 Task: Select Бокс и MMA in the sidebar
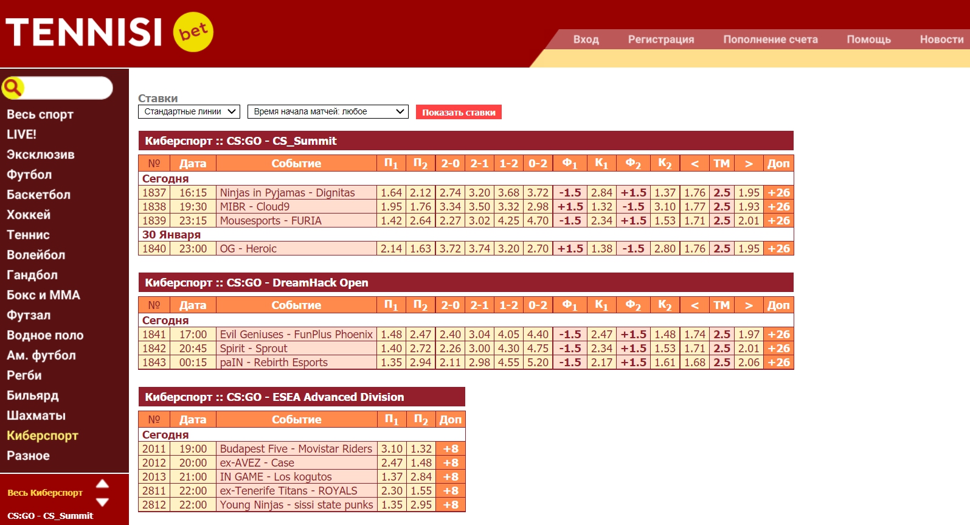43,295
